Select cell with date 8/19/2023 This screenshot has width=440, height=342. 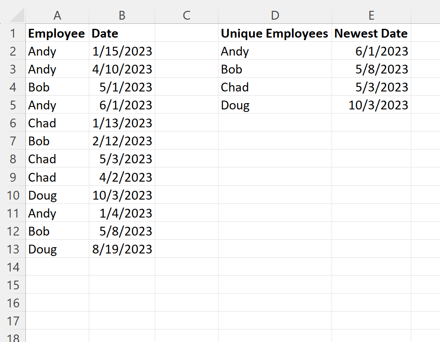(x=122, y=249)
